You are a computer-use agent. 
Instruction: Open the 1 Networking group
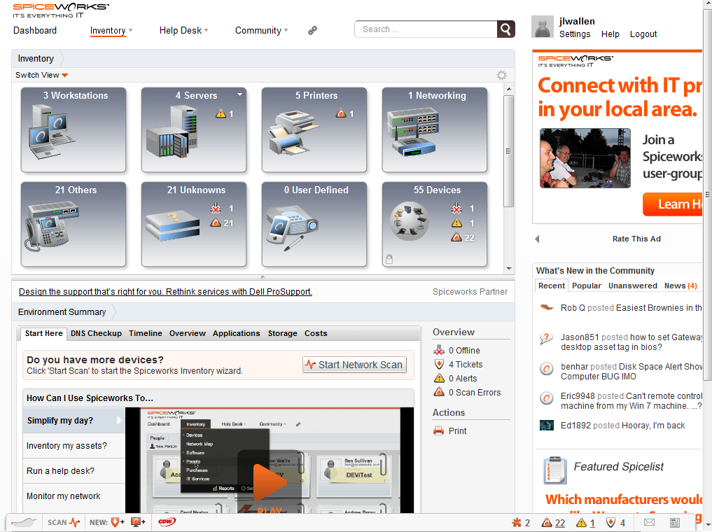tap(435, 129)
